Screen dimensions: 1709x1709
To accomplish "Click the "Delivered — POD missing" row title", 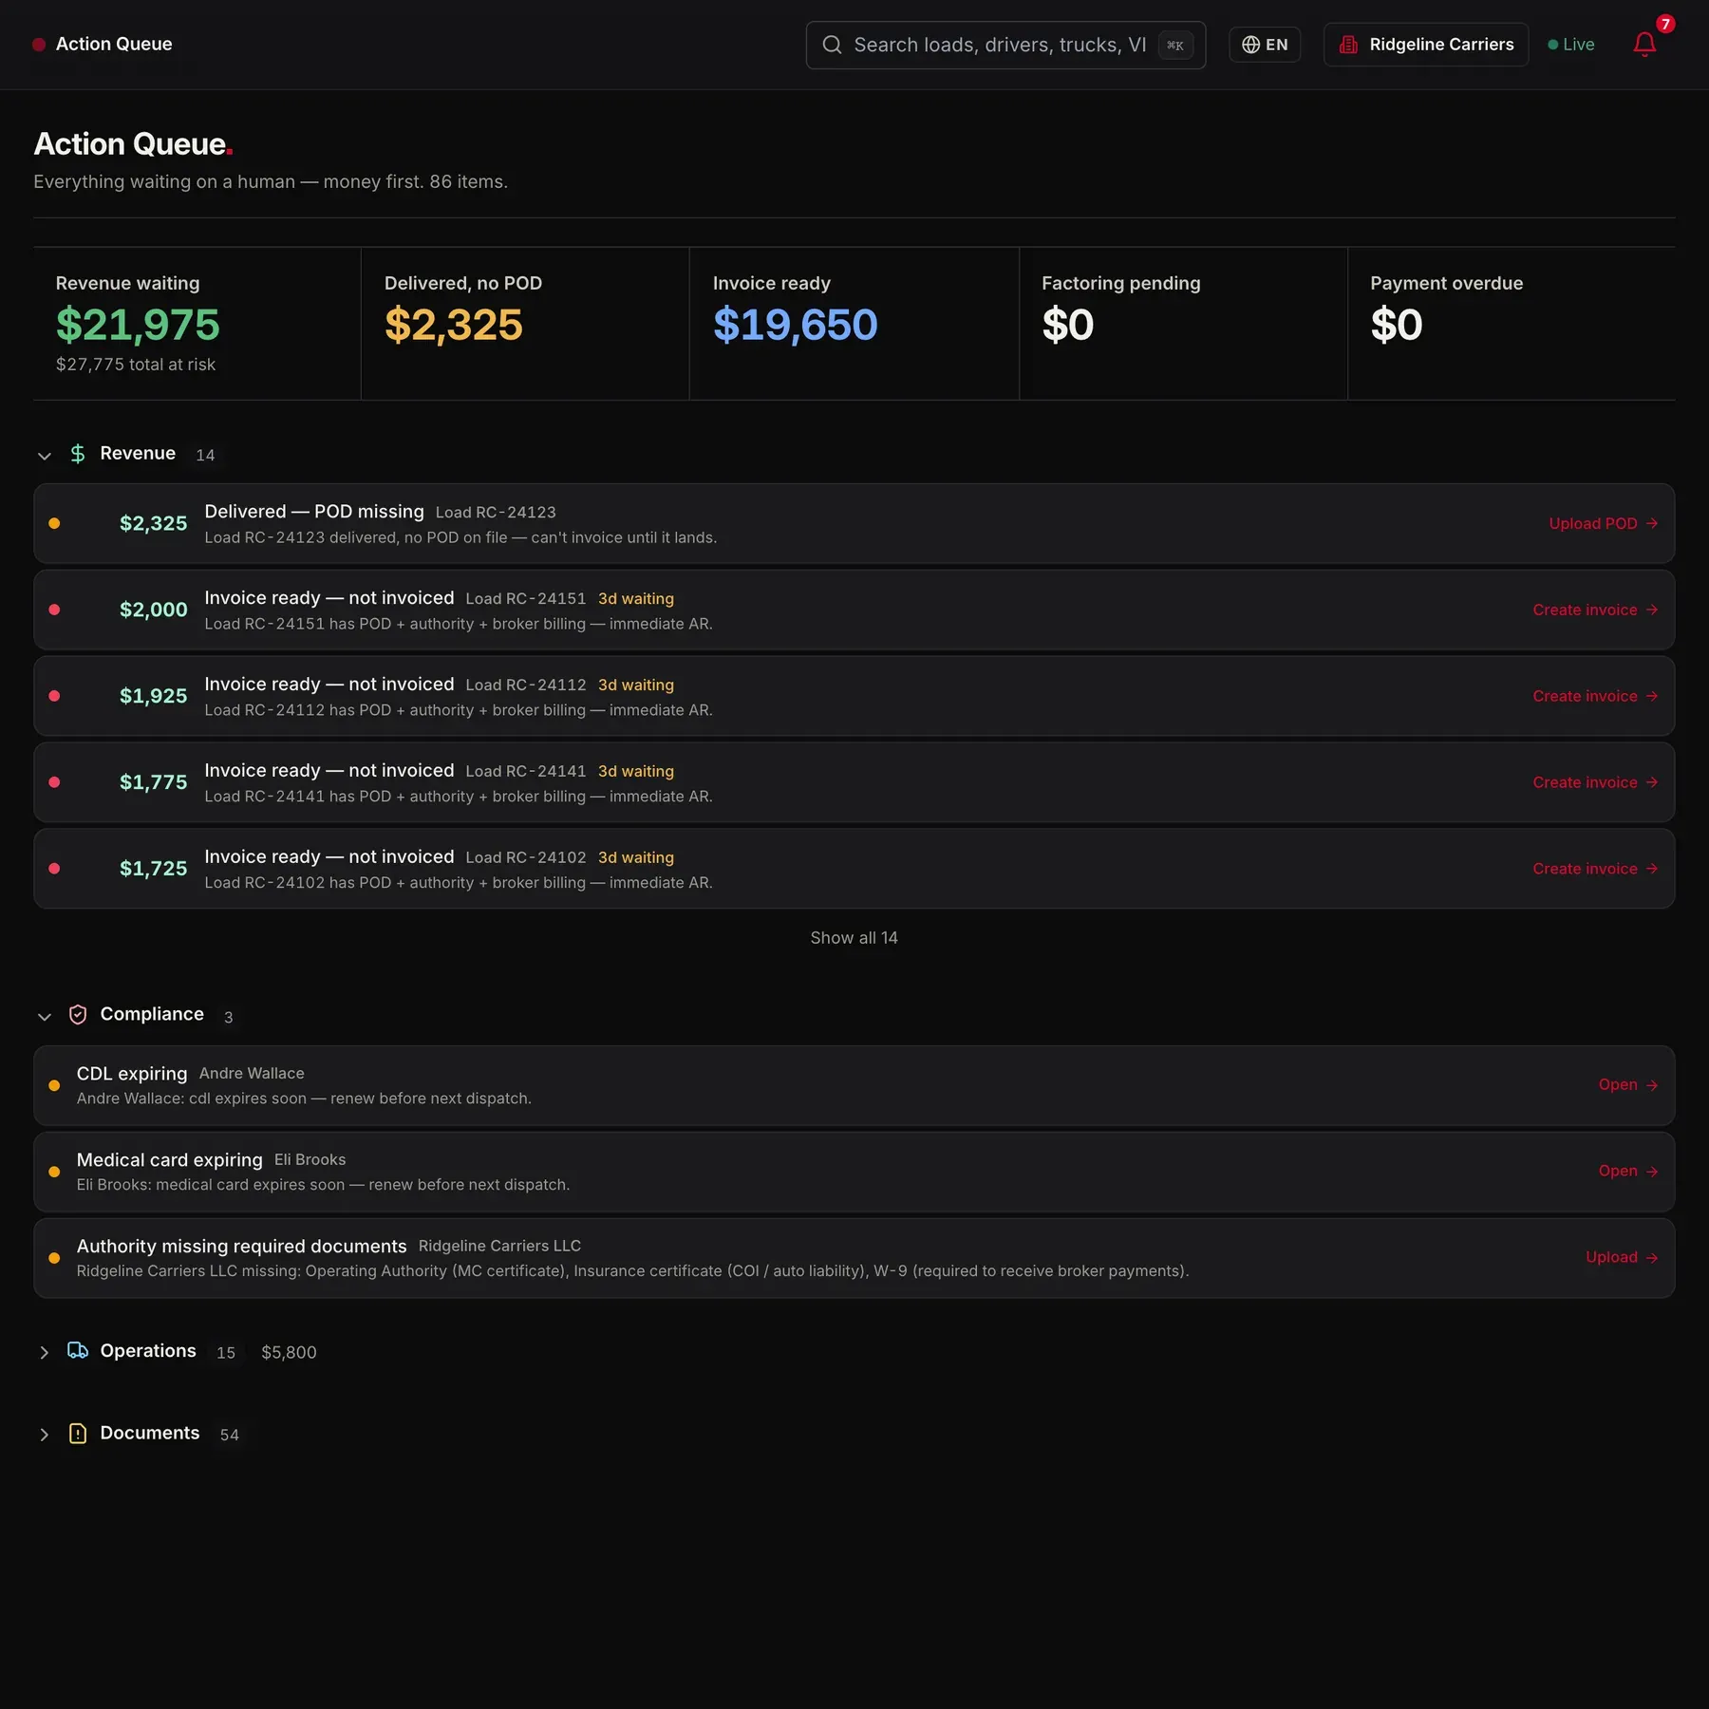I will 314,512.
